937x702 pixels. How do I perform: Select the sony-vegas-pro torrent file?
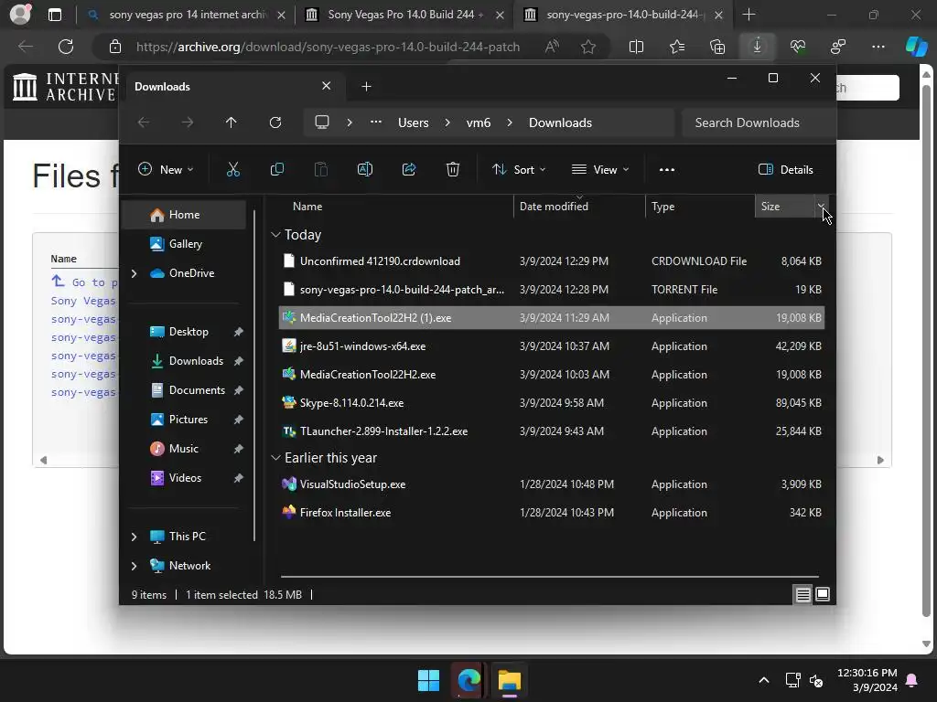552,290
